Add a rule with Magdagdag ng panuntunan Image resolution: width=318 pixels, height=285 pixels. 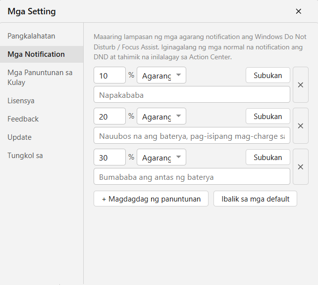151,199
